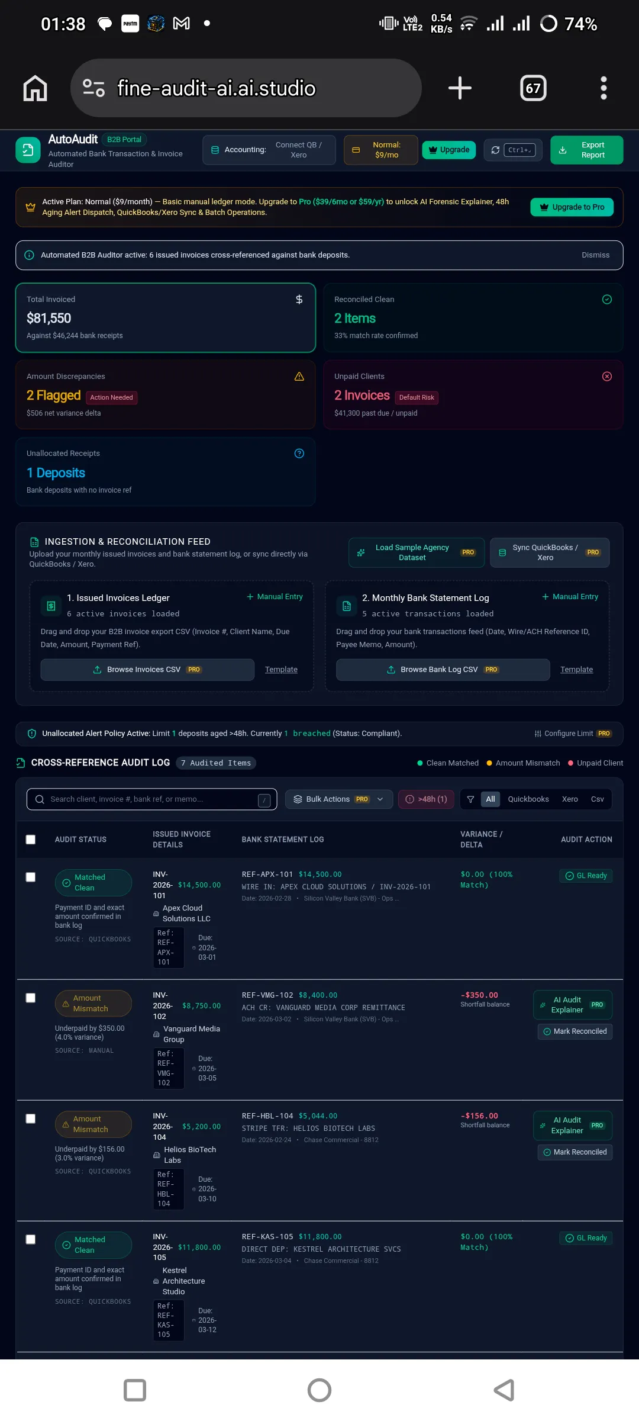Screen dimensions: 639x1421
Task: Check the row checkbox for INV-2026-105 Kestrel Architecture
Action: click(x=31, y=1240)
